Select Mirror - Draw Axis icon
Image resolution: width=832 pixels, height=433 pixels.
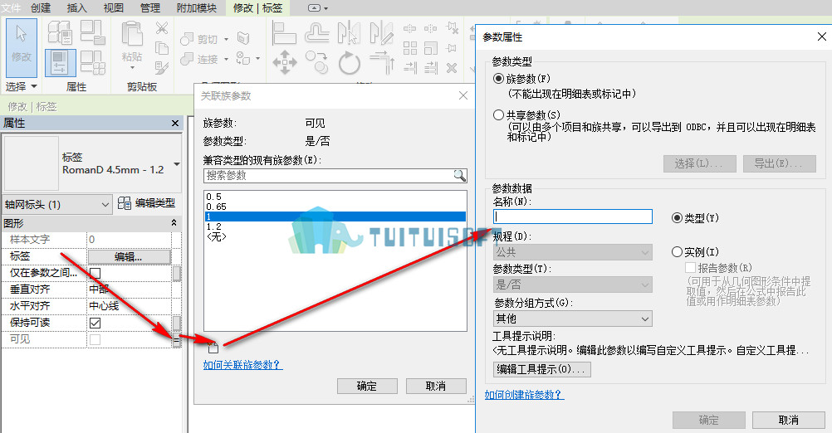[x=381, y=33]
